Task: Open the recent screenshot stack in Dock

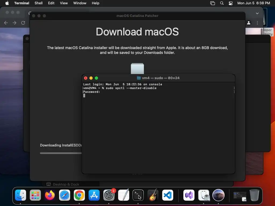Action: [x=240, y=196]
